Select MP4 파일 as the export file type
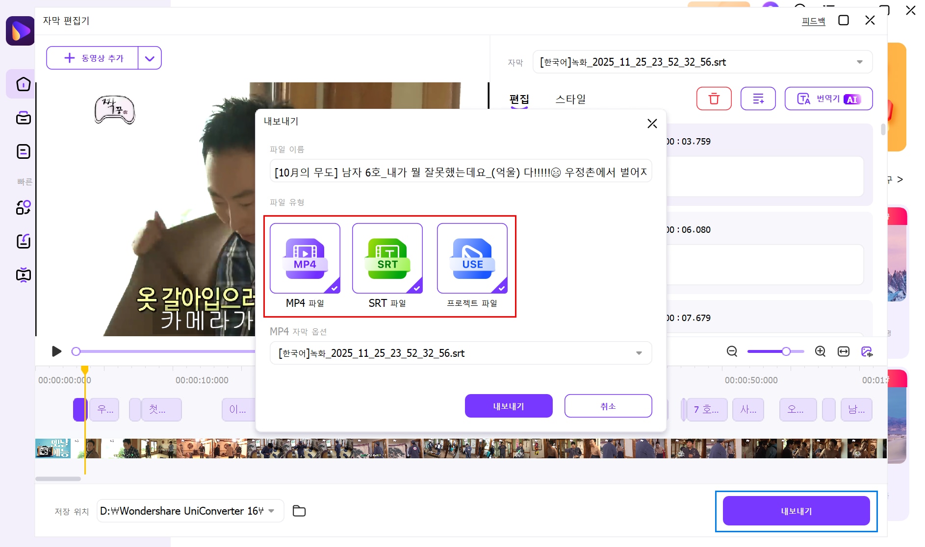The width and height of the screenshot is (925, 547). click(x=305, y=259)
